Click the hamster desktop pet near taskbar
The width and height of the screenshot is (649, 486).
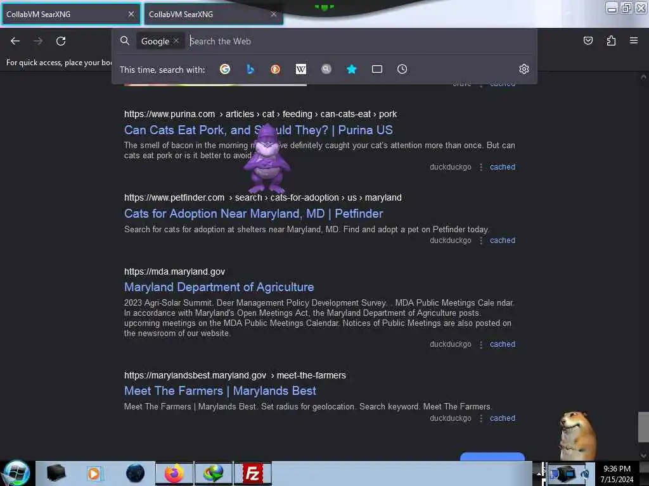(578, 435)
